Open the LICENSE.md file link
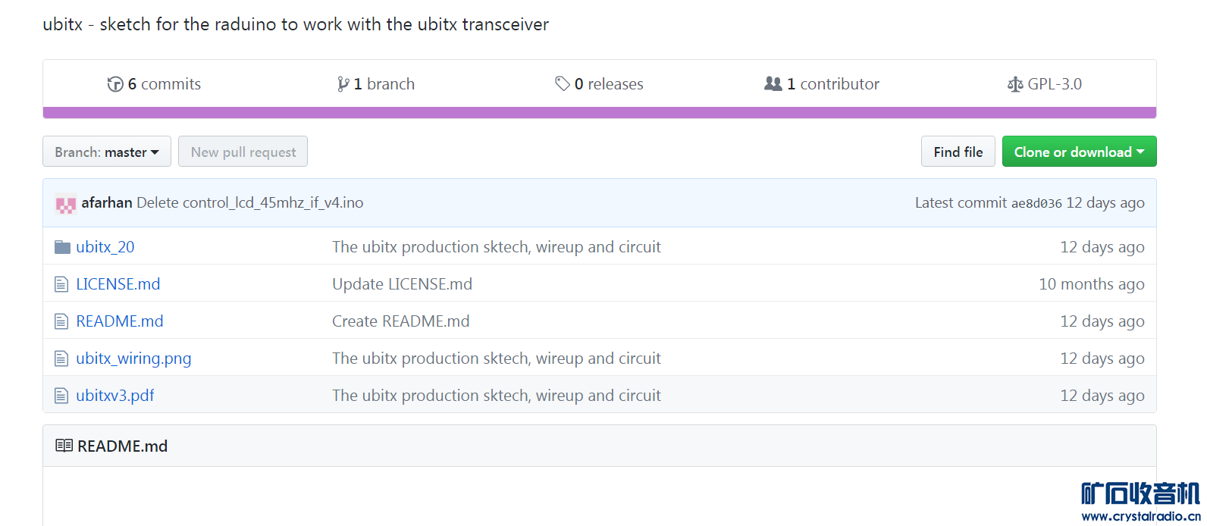The width and height of the screenshot is (1207, 526). (x=118, y=284)
